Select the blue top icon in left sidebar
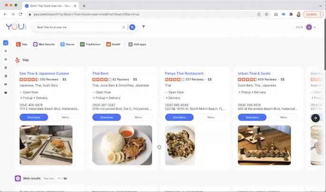 pos(6,43)
